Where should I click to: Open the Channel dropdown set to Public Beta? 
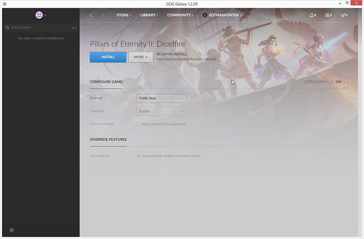pyautogui.click(x=161, y=98)
